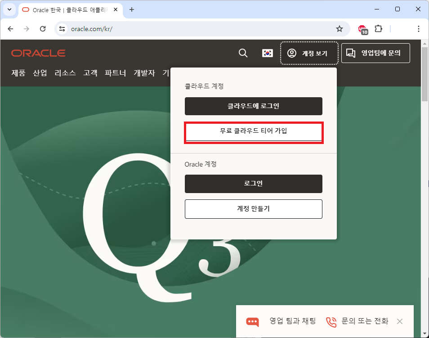429x338 pixels.
Task: Dismiss the chat banner with X
Action: 400,321
